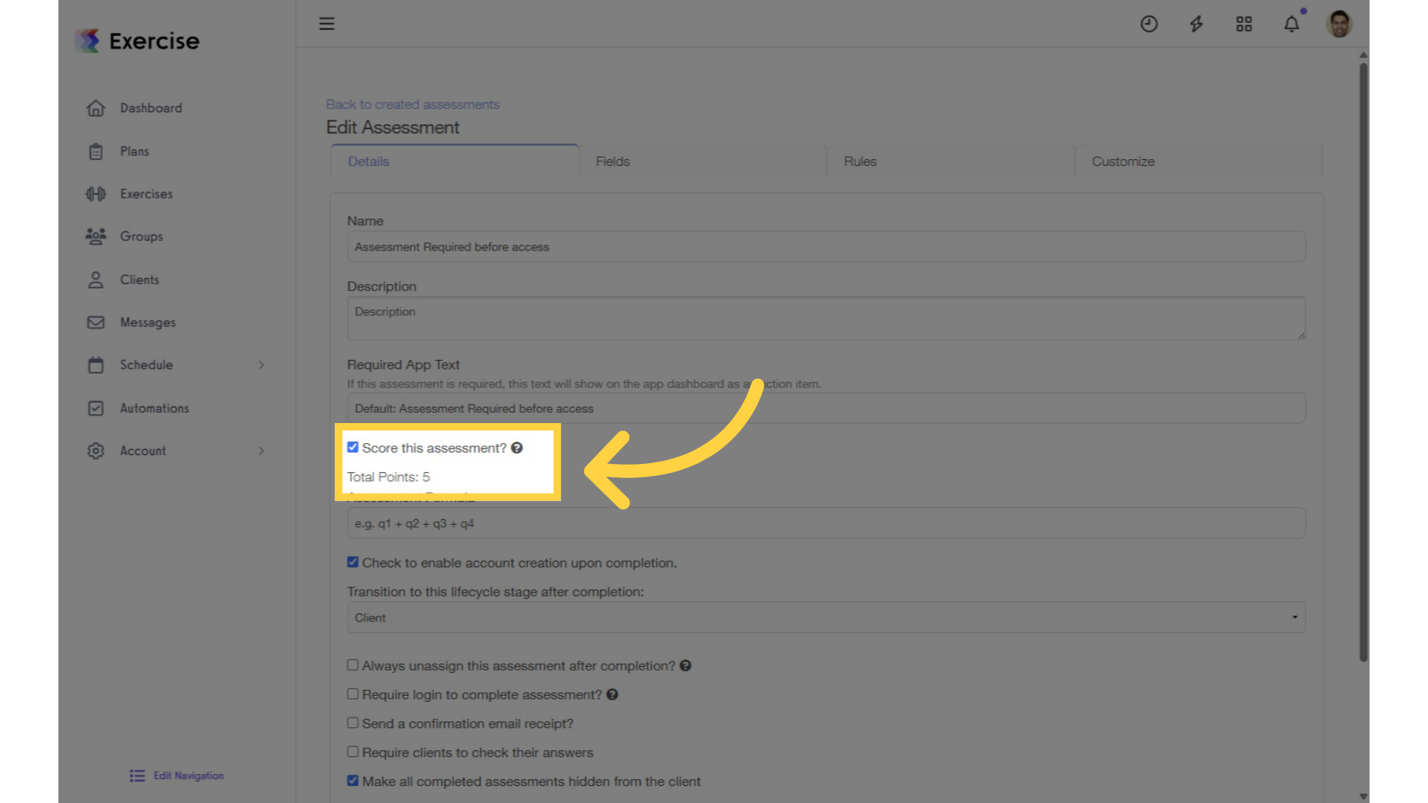Open Automations in sidebar
1428x803 pixels.
click(x=155, y=408)
